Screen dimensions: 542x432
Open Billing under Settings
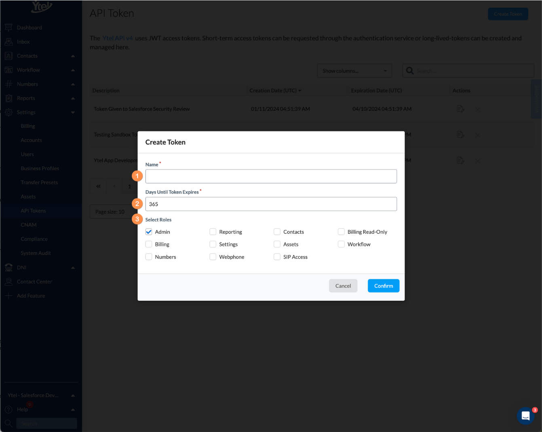pos(28,126)
